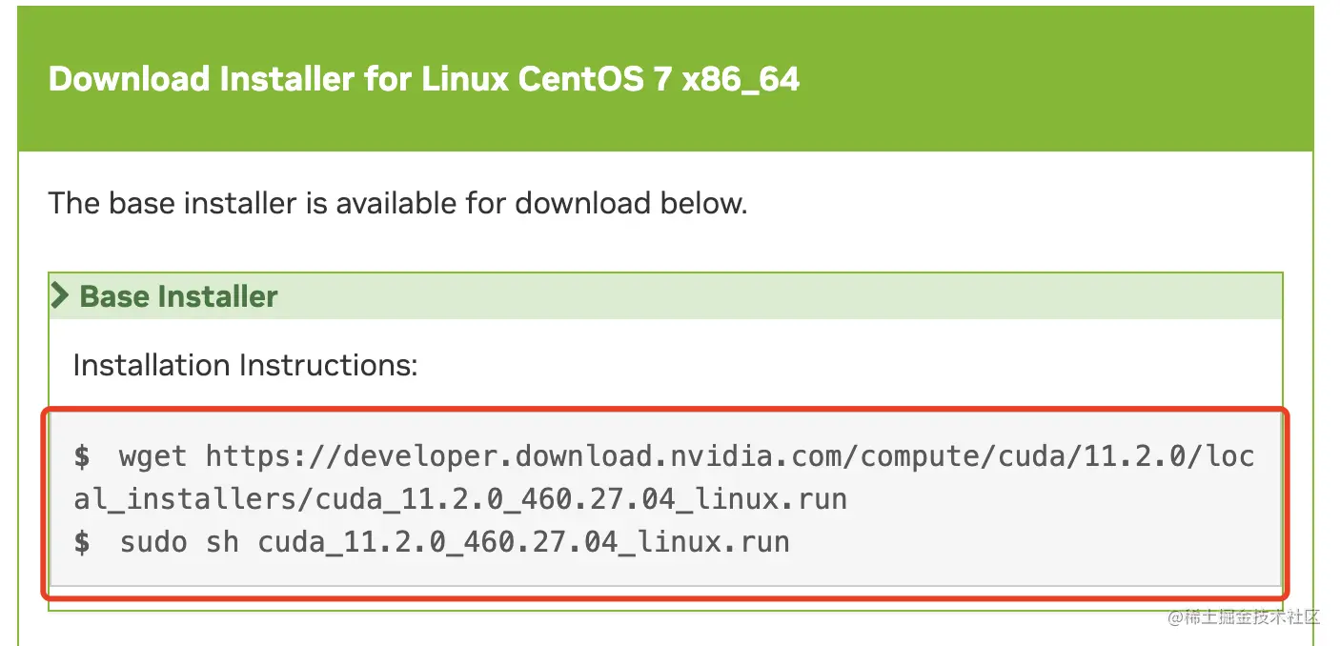Screen dimensions: 1340x646
Task: Select the first $ prompt before wget
Action: pos(82,456)
